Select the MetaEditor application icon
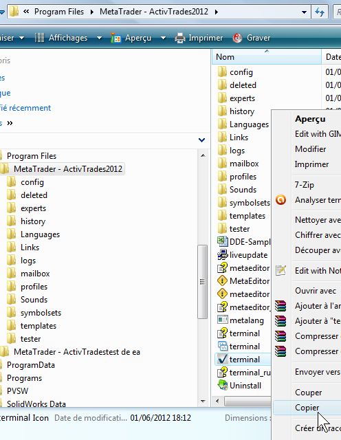This screenshot has height=440, width=341. (222, 281)
